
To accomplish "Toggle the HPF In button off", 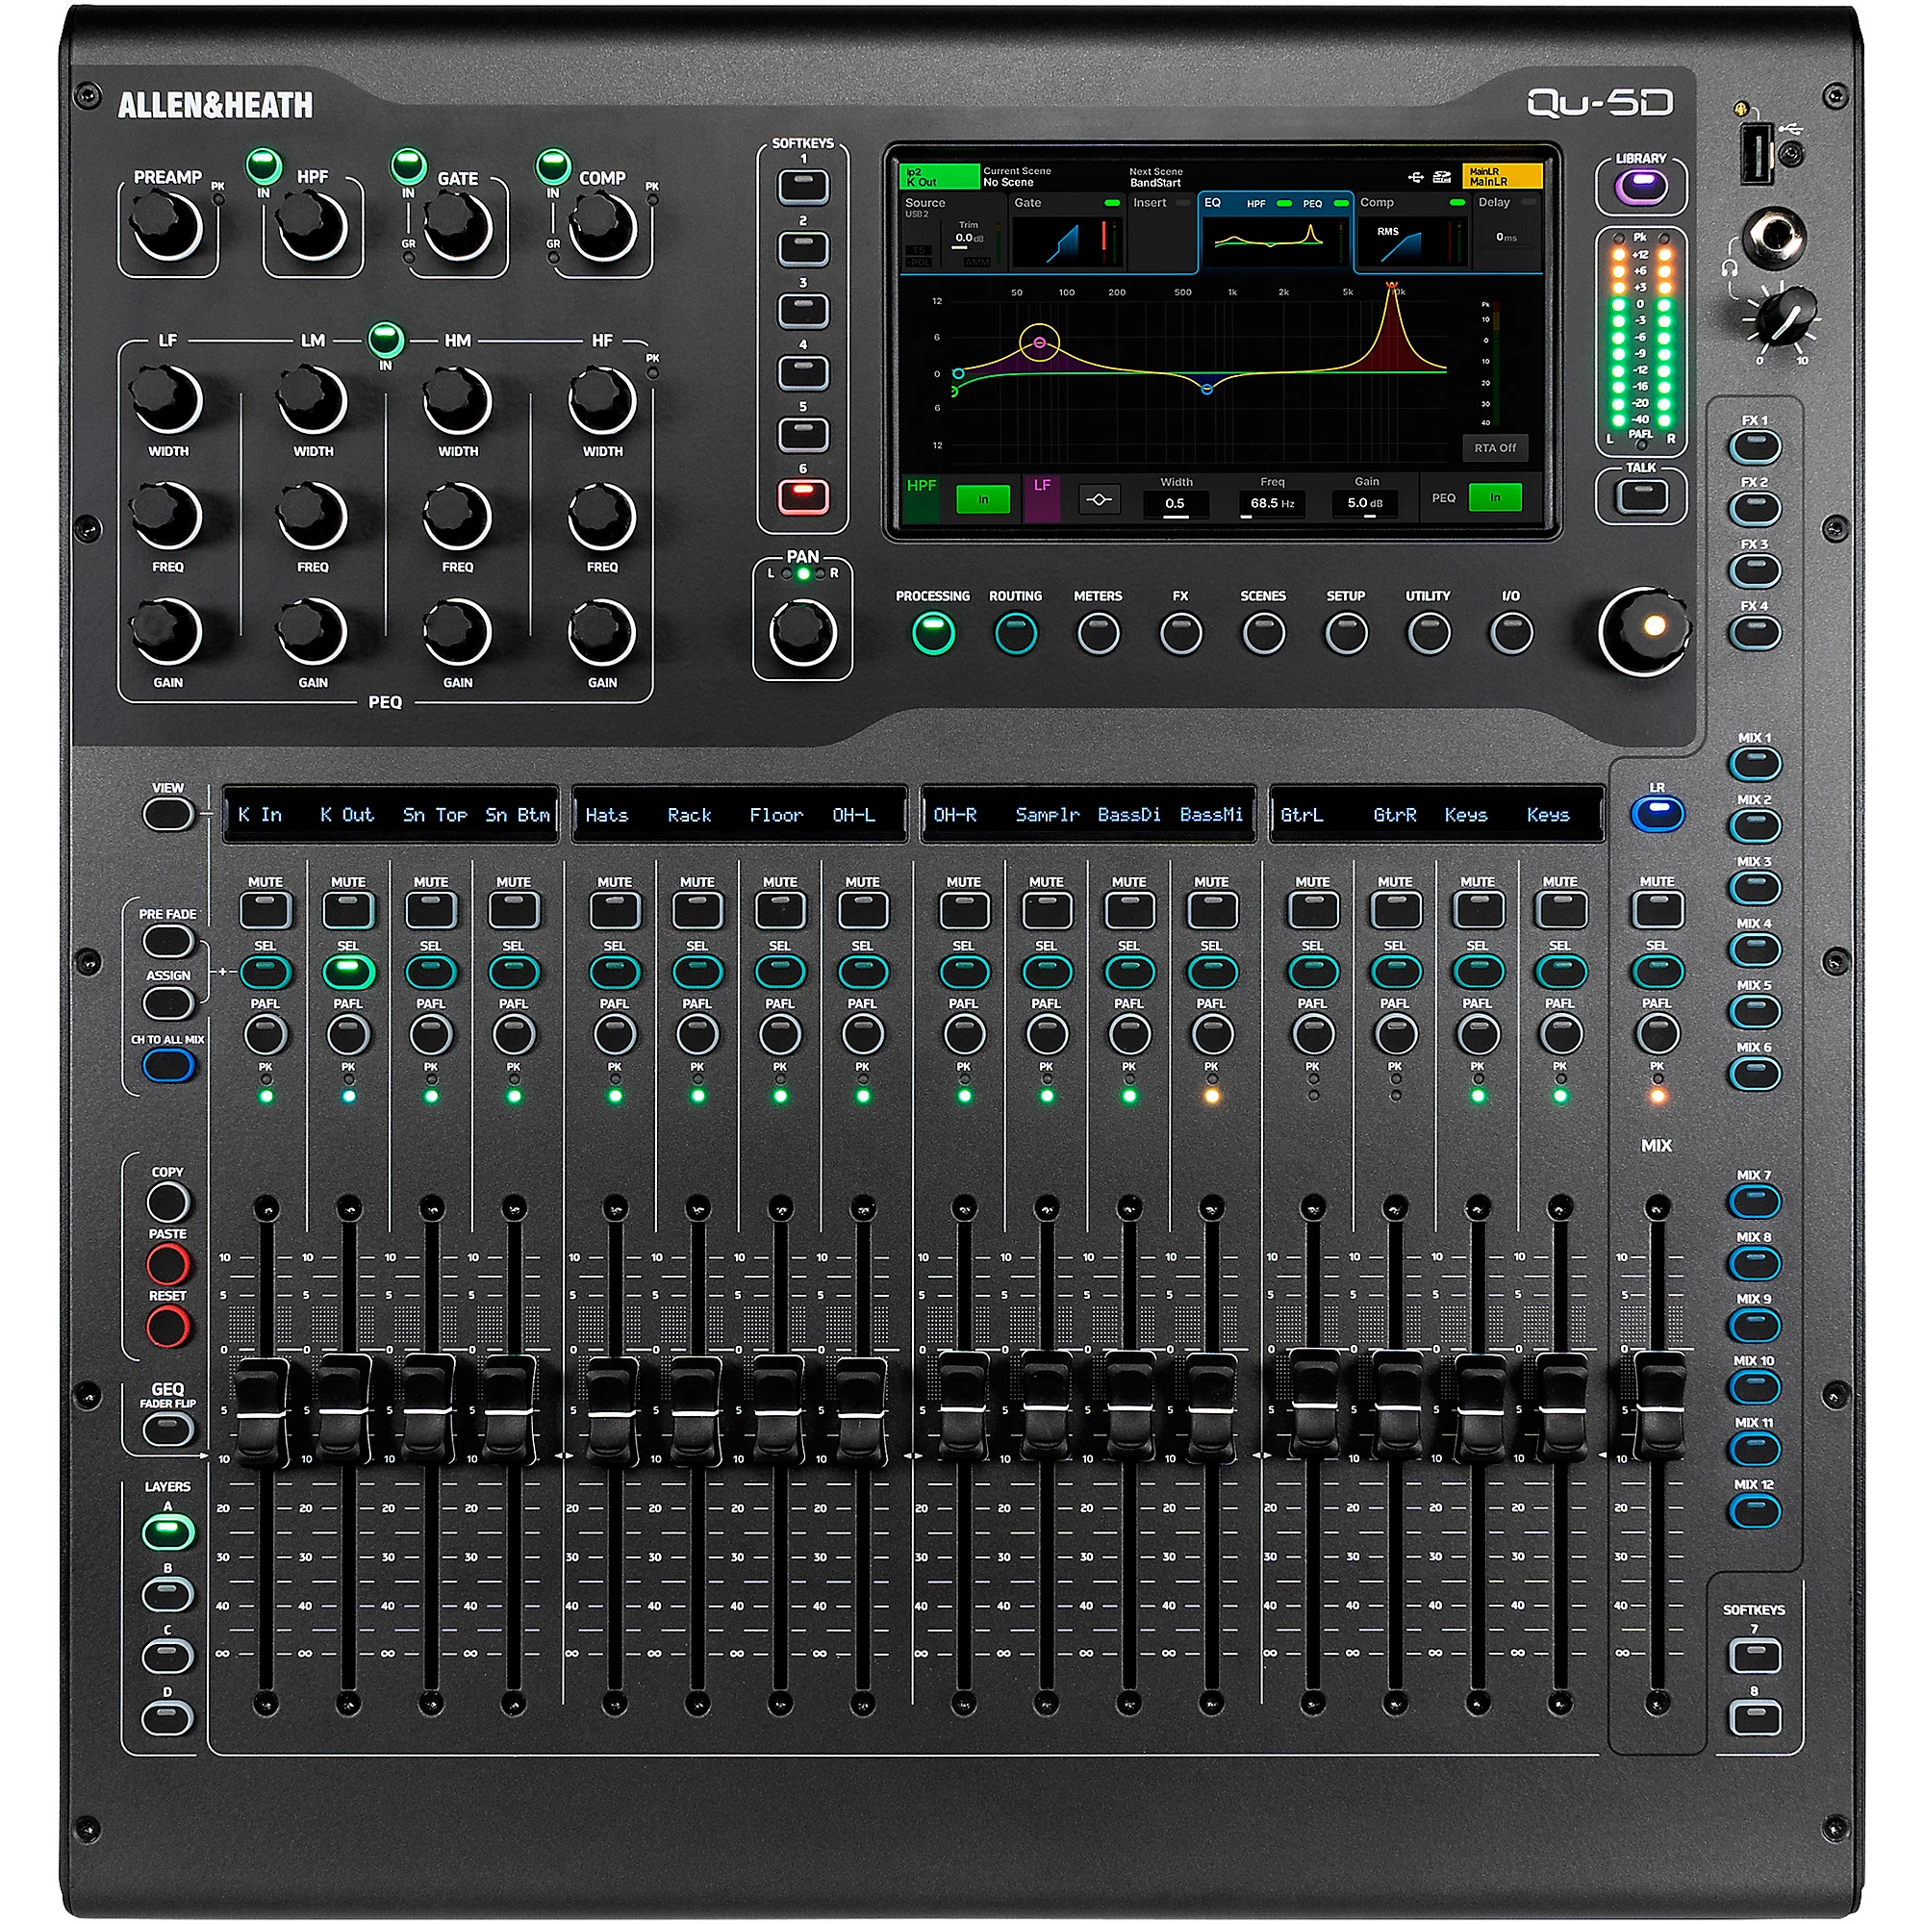I will (x=984, y=499).
